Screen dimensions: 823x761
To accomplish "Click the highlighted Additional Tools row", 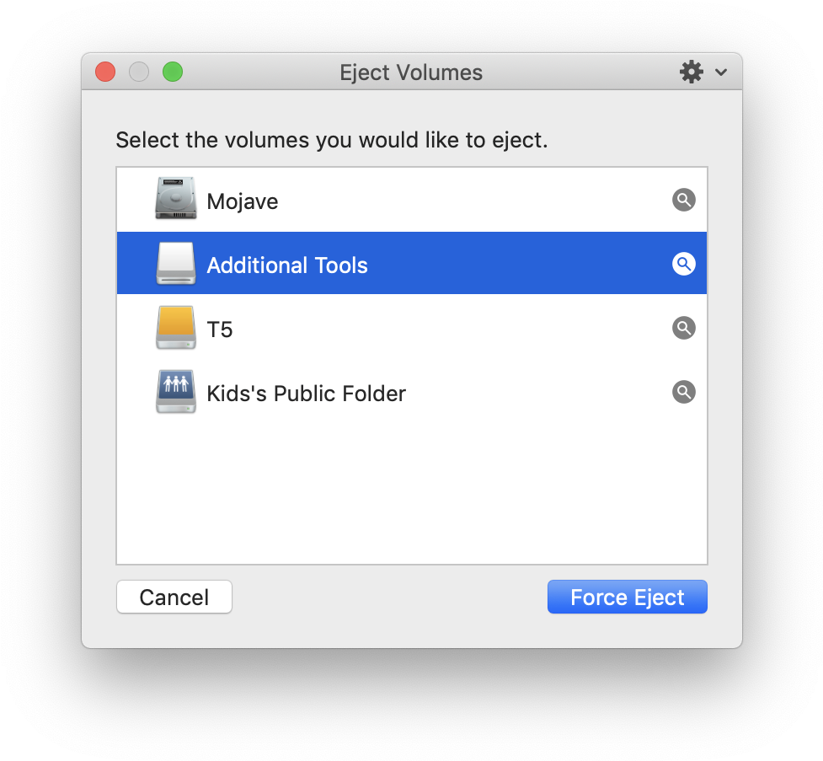I will click(x=411, y=263).
